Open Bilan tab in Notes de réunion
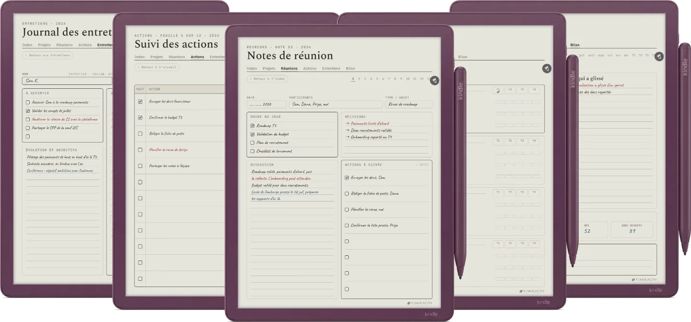 point(350,69)
